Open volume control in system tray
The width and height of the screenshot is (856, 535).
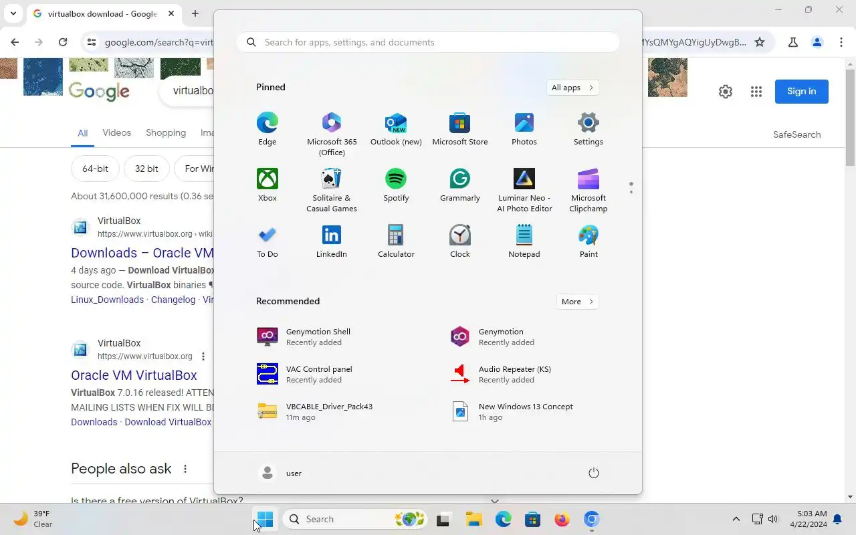773,519
